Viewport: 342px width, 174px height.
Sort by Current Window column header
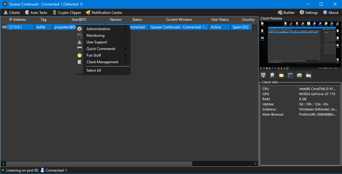coord(179,20)
